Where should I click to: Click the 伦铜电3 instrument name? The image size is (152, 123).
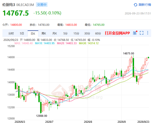coord(9,5)
